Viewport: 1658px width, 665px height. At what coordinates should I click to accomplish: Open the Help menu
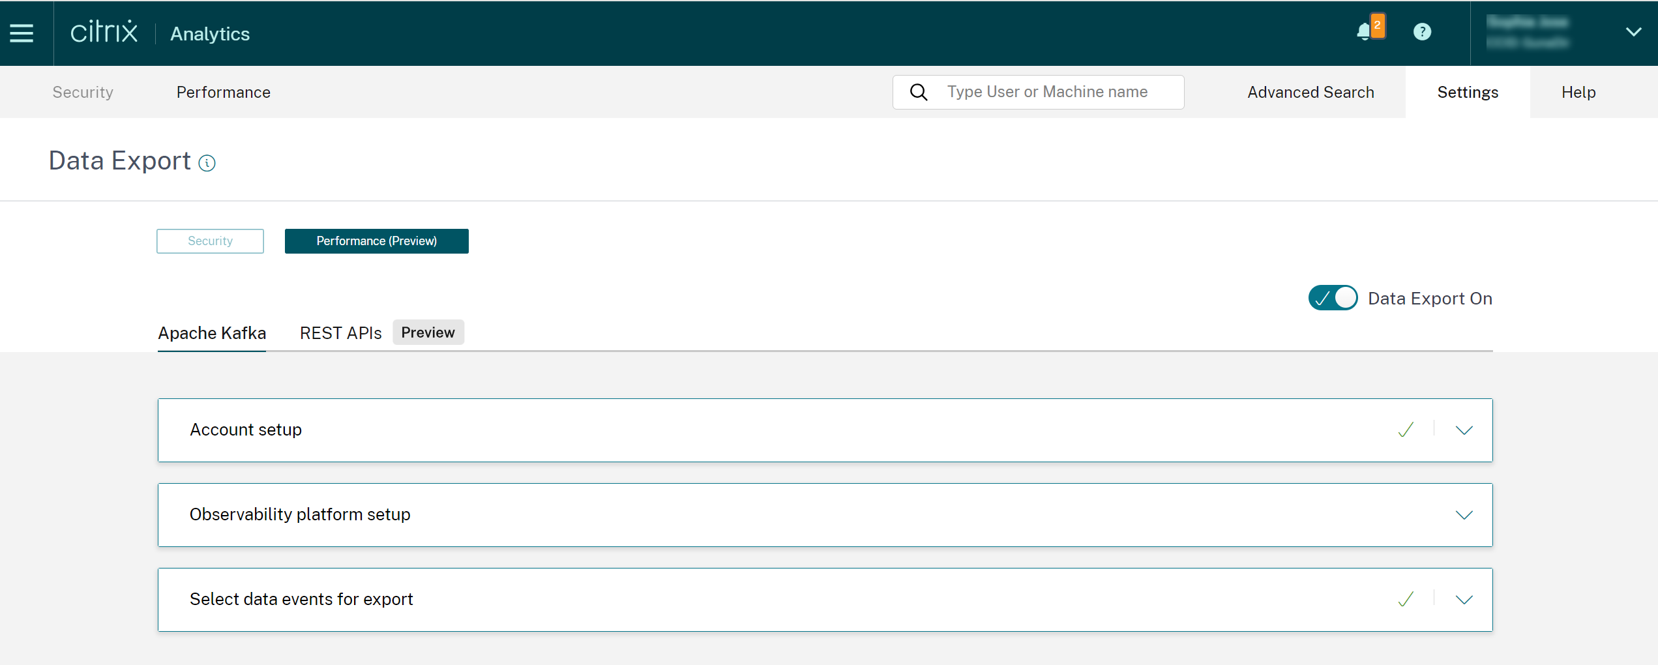click(1578, 92)
